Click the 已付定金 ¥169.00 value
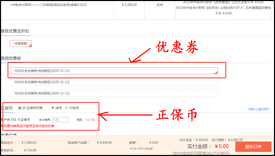Image resolution: width=275 pixels, height=156 pixels. [x=202, y=140]
